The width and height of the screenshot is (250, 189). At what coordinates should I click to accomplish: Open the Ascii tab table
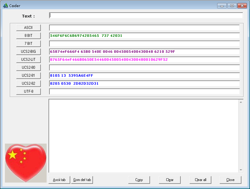click(x=59, y=180)
